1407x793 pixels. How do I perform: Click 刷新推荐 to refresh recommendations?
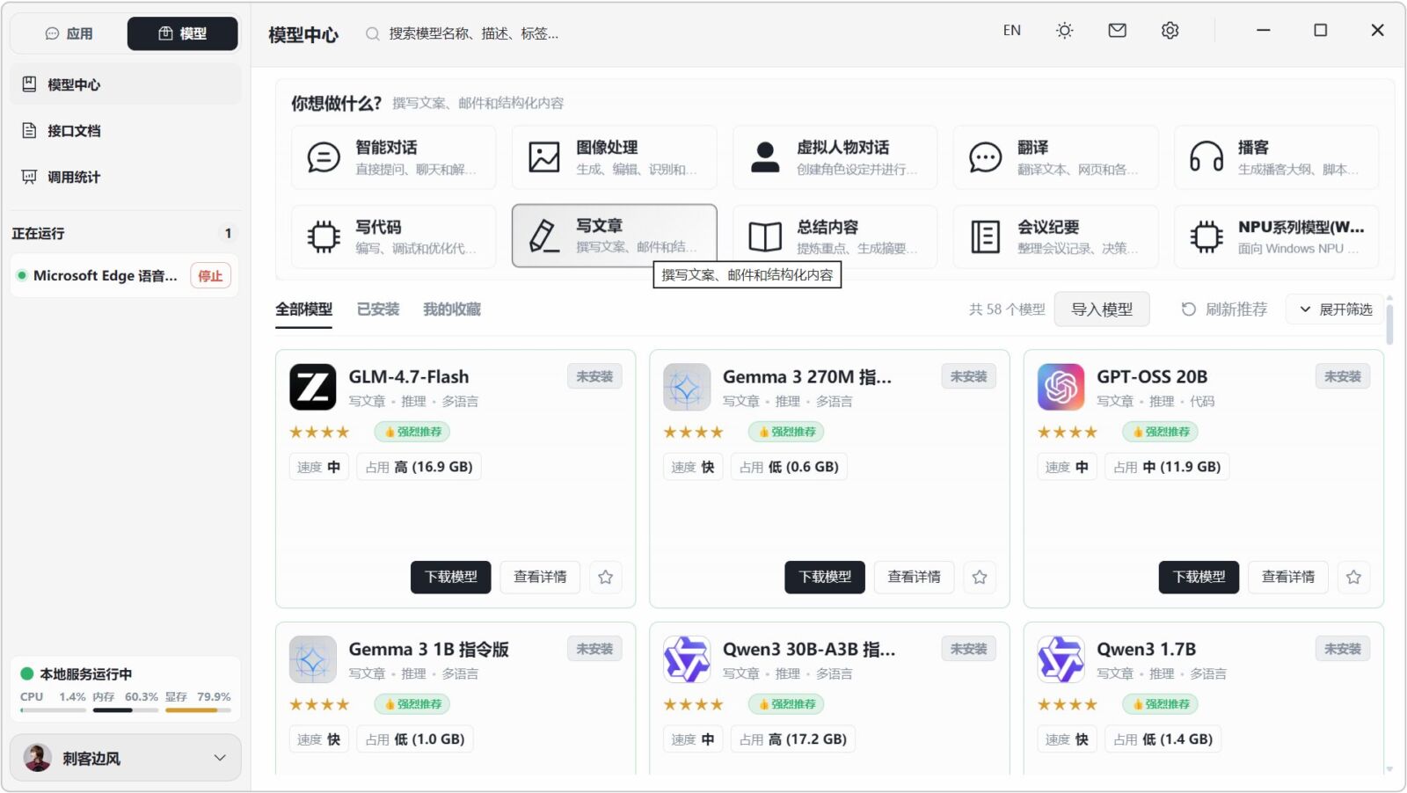click(x=1224, y=309)
